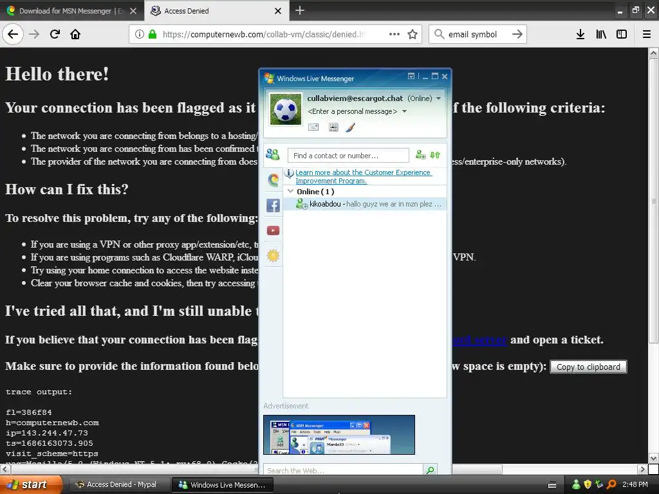The image size is (659, 494).
Task: Switch to Windows Live Messenger taskbar item
Action: [223, 484]
